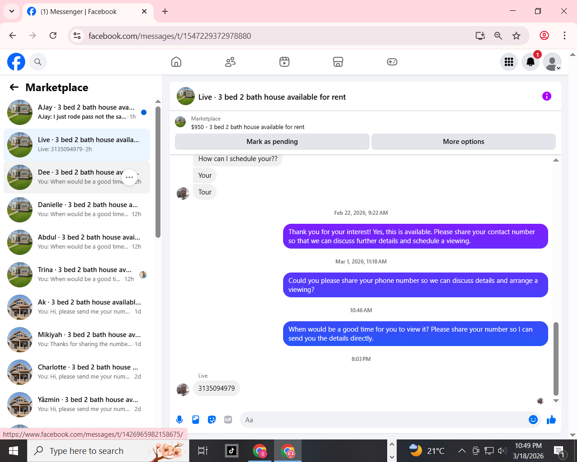Open Task View on taskbar
The image size is (577, 462).
click(x=203, y=450)
